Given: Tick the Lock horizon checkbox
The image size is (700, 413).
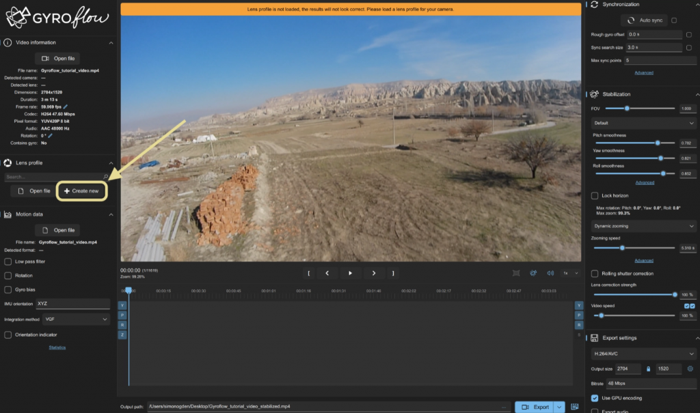Looking at the screenshot, I should point(595,196).
